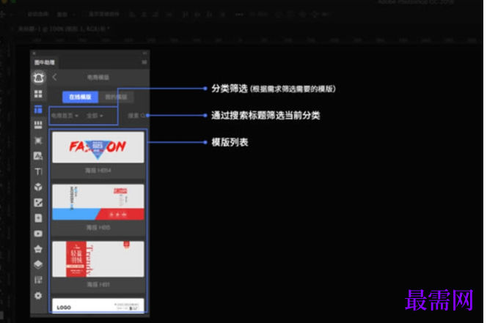Select the 图牛助理 panel tab
The width and height of the screenshot is (487, 323).
(45, 62)
